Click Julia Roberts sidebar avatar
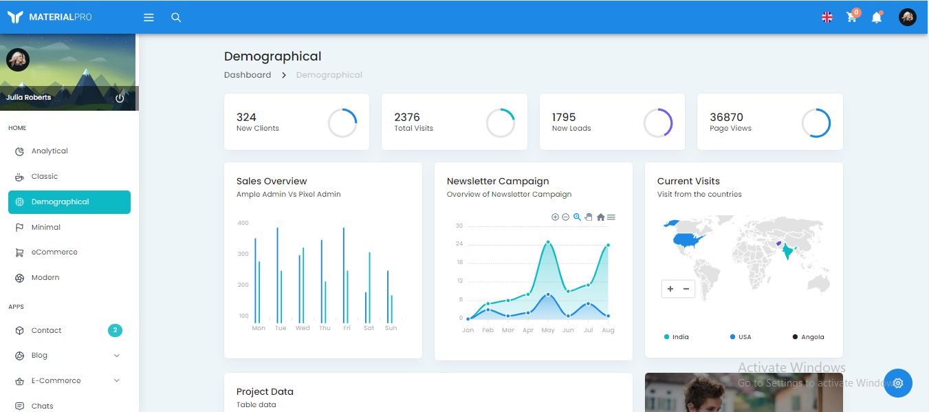This screenshot has width=929, height=412. (18, 60)
